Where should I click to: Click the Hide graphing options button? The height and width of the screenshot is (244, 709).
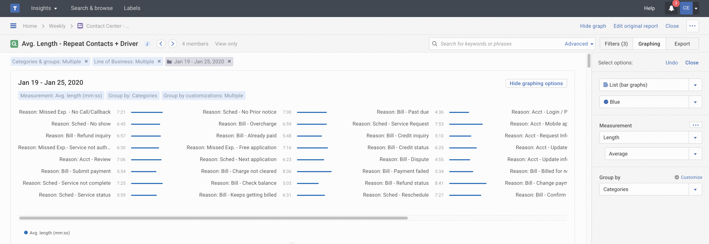(x=536, y=83)
